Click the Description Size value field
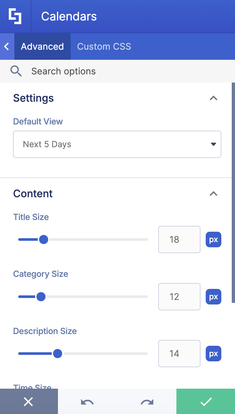 (x=179, y=354)
